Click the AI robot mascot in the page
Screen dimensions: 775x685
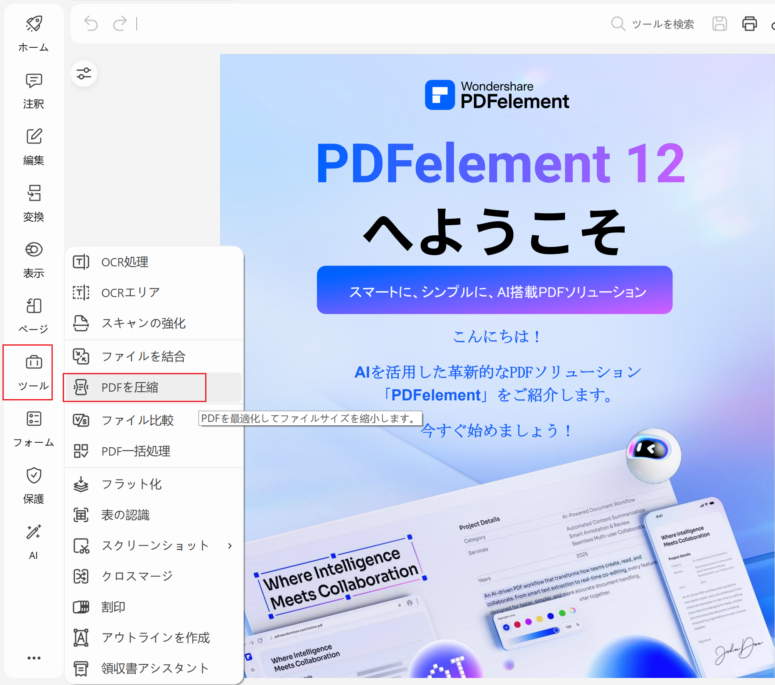(x=653, y=456)
